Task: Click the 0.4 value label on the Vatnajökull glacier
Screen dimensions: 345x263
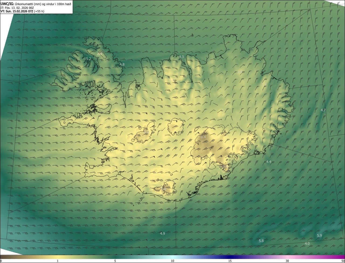Action: (x=203, y=137)
